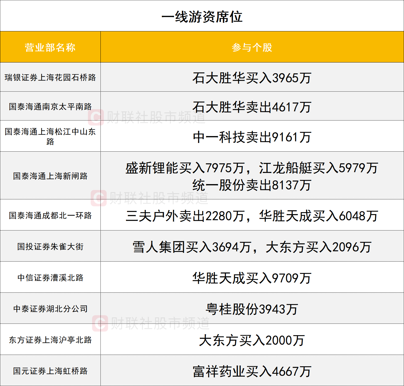
Task: Click the 东方证券上海沪亭北路 cell
Action: pyautogui.click(x=50, y=340)
